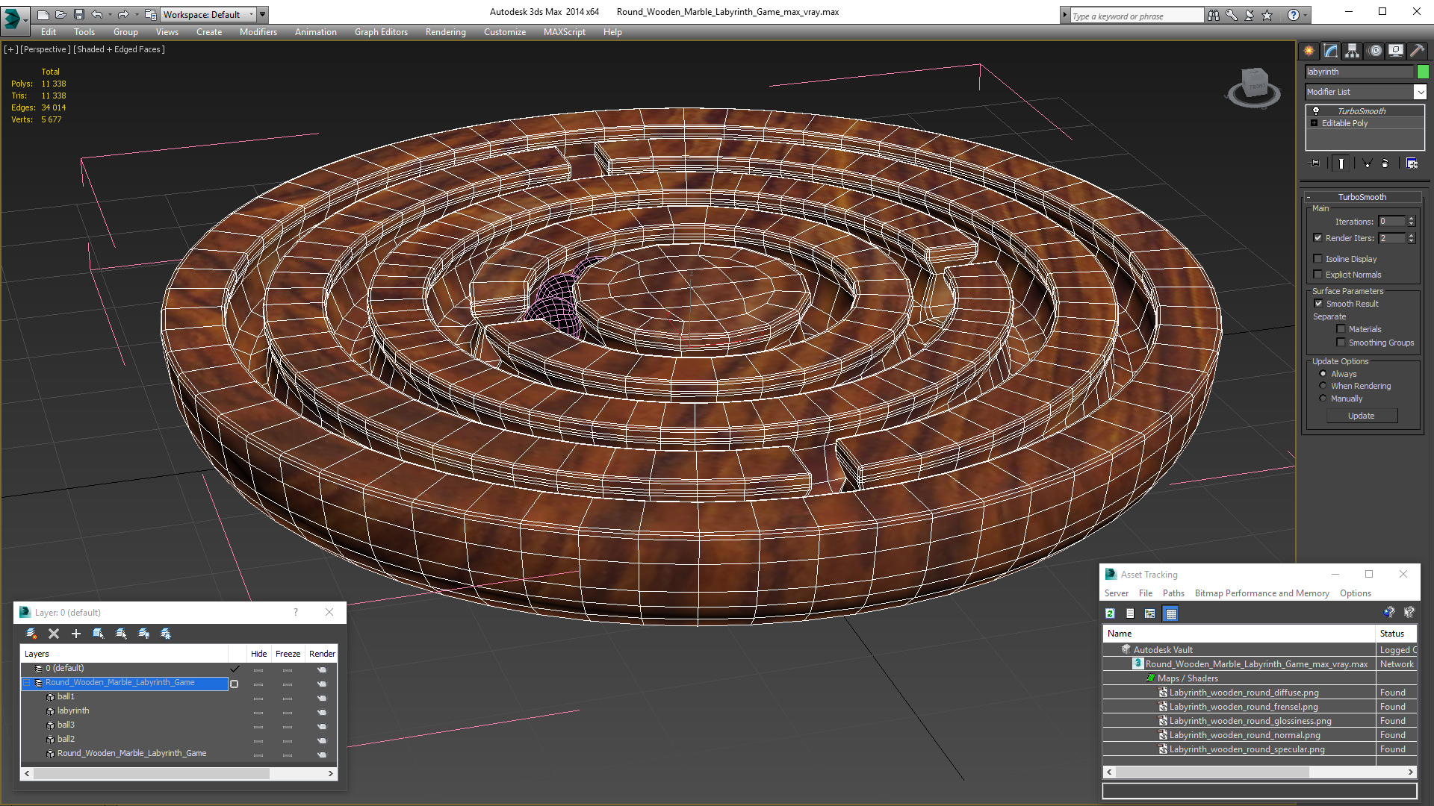
Task: Open the Modifiers menu
Action: coord(258,32)
